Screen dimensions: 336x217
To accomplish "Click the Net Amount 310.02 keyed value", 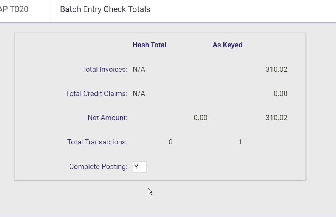I will [276, 118].
